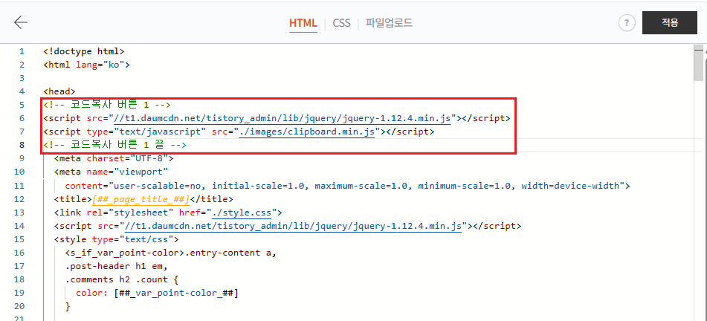Viewport: 707px width, 321px height.
Task: Click line number 5 in the gutter
Action: click(x=22, y=105)
